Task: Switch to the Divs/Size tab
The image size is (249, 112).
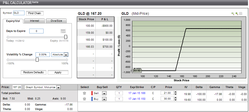Action: tap(56, 21)
